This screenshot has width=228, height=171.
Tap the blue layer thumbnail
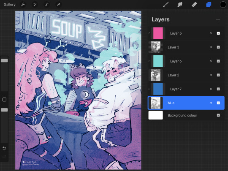(x=155, y=103)
